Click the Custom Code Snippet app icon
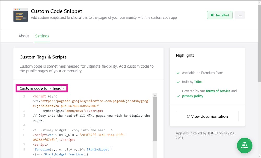This screenshot has height=158, width=261. click(x=21, y=15)
